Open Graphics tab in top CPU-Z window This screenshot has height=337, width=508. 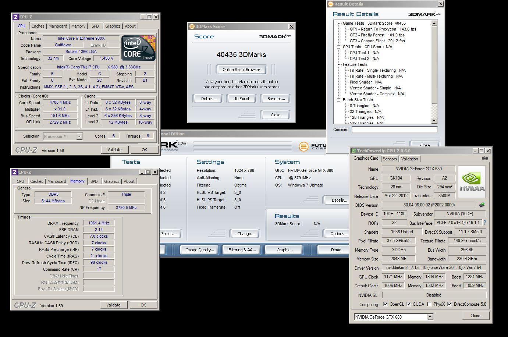tap(113, 26)
